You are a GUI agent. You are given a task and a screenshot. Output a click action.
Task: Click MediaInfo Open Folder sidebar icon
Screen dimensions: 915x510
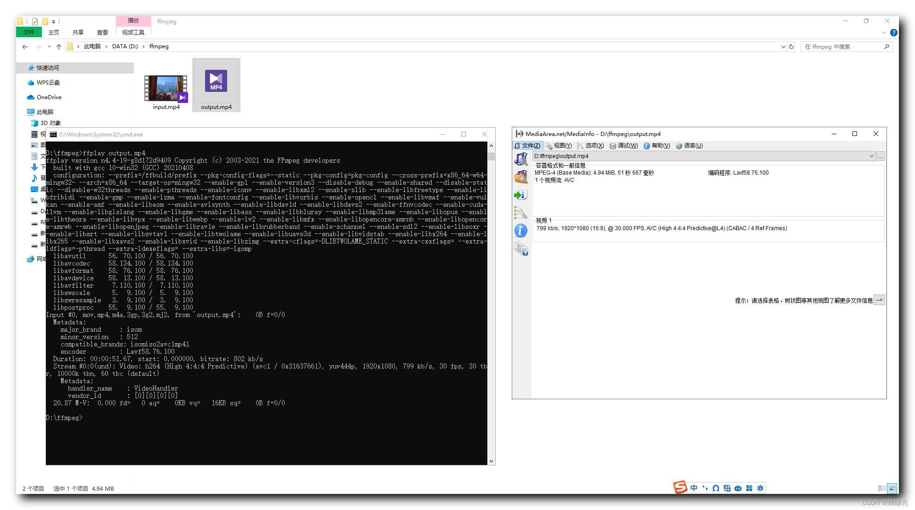pos(521,176)
